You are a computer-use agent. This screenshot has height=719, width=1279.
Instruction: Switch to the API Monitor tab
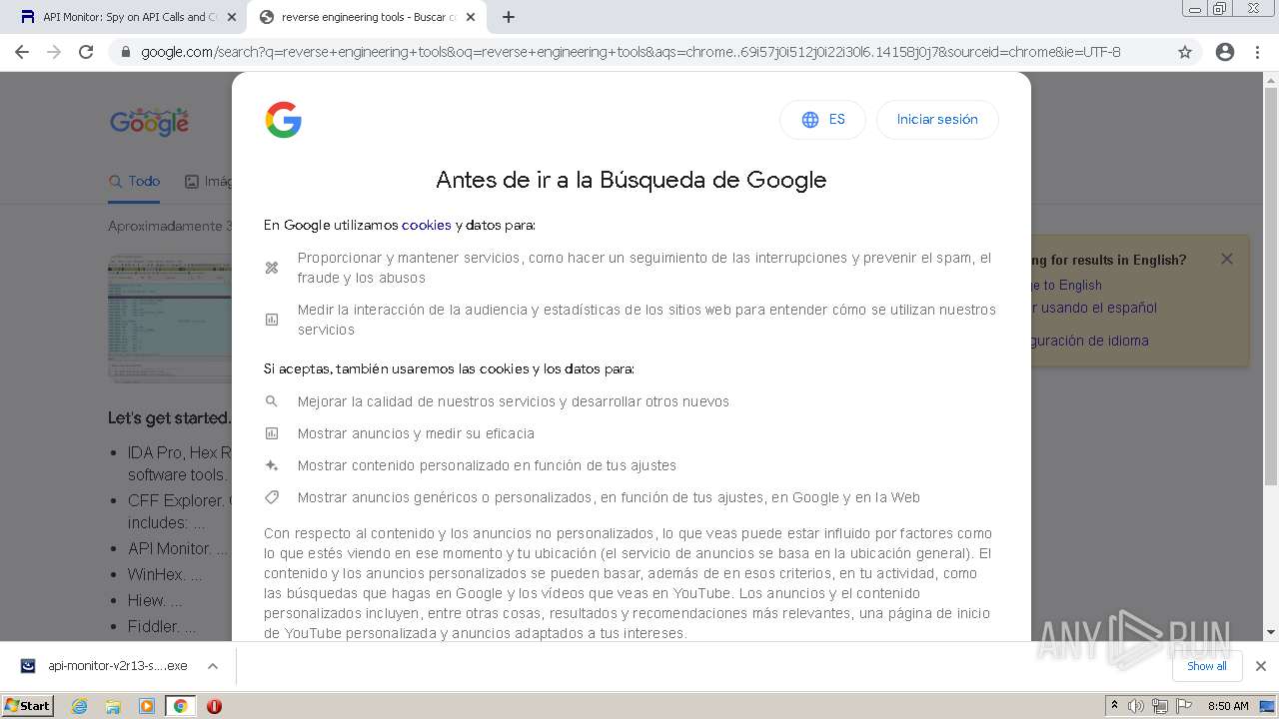pos(130,17)
